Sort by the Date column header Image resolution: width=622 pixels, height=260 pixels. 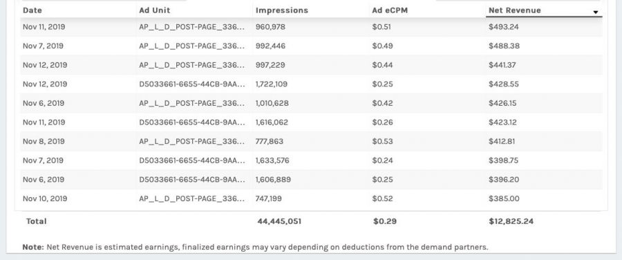32,10
